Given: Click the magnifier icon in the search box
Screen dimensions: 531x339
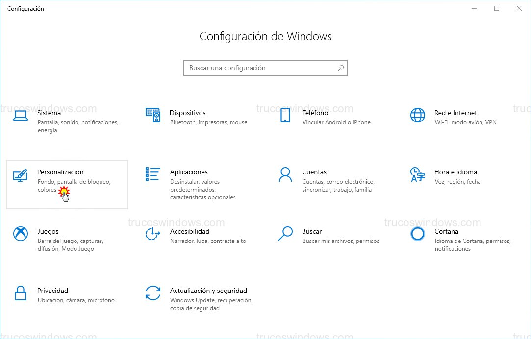Looking at the screenshot, I should pyautogui.click(x=340, y=68).
